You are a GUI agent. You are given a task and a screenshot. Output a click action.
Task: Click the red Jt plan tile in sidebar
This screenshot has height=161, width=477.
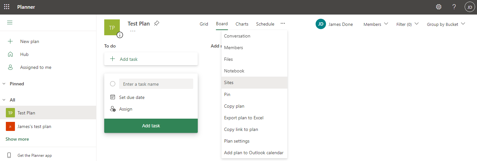click(x=10, y=126)
